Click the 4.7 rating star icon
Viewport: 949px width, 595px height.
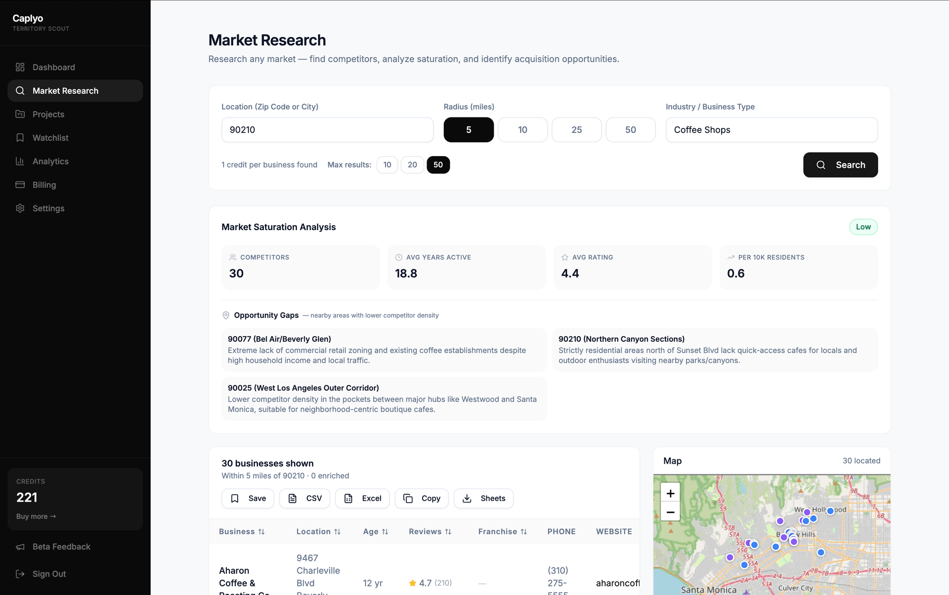[x=413, y=583]
